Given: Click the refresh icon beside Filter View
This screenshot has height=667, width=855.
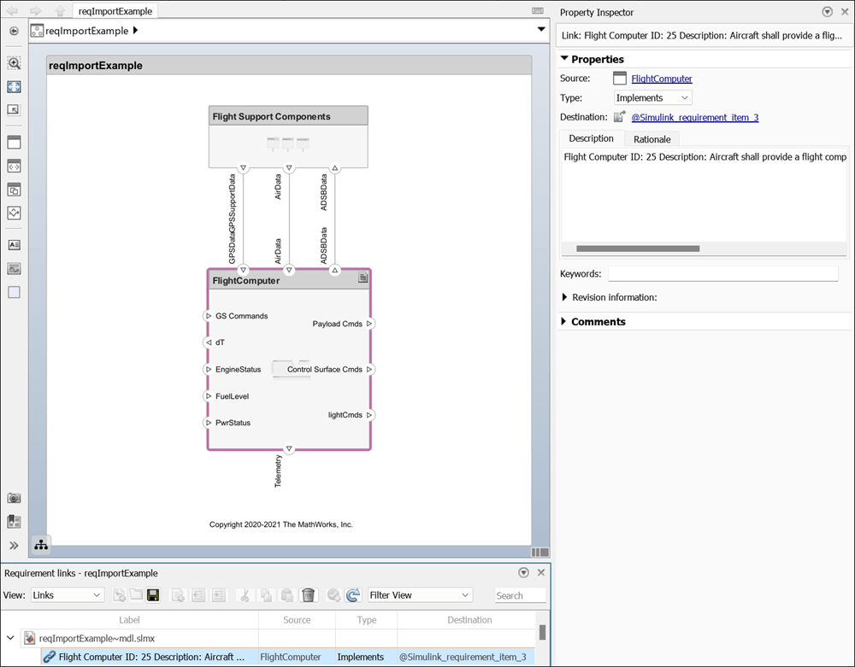Looking at the screenshot, I should click(352, 595).
